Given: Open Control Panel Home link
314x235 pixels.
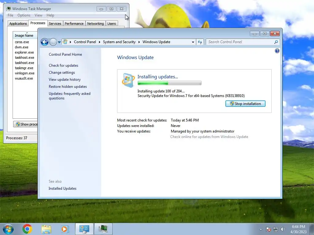Looking at the screenshot, I should [65, 54].
